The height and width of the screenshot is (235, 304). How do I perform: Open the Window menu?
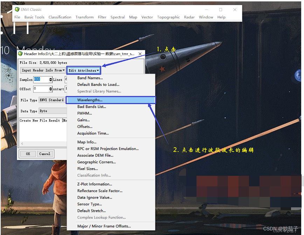click(206, 17)
